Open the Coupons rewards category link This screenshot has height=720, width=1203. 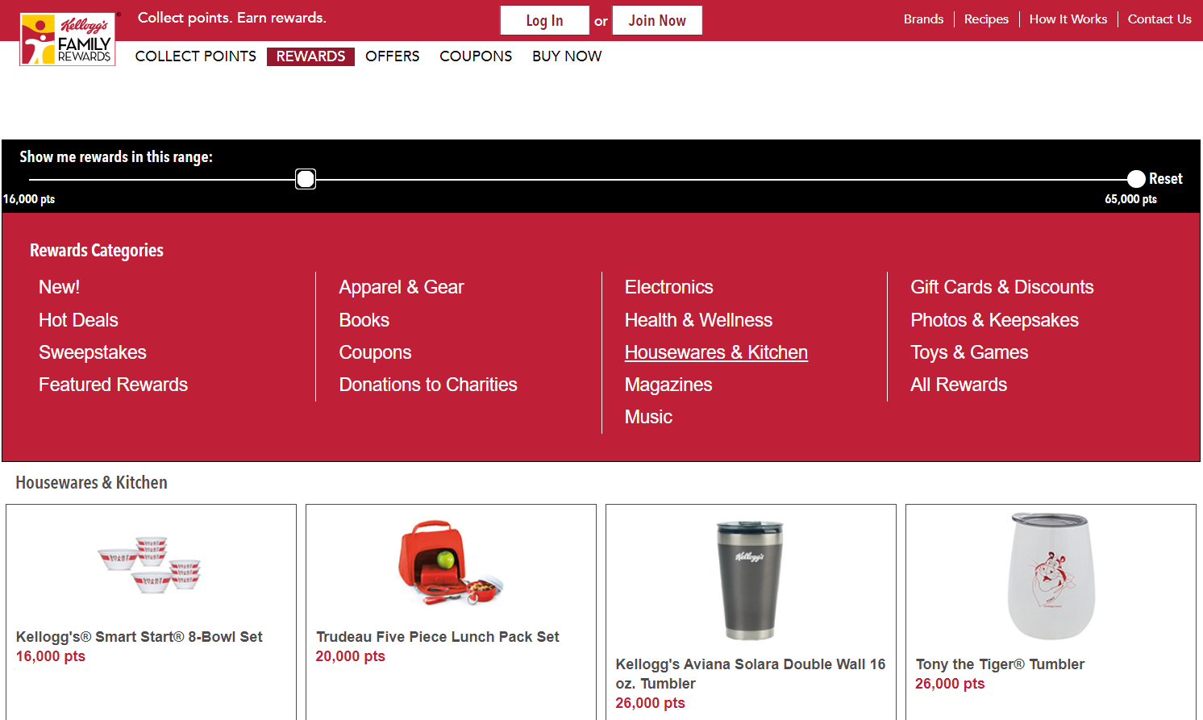[x=375, y=352]
